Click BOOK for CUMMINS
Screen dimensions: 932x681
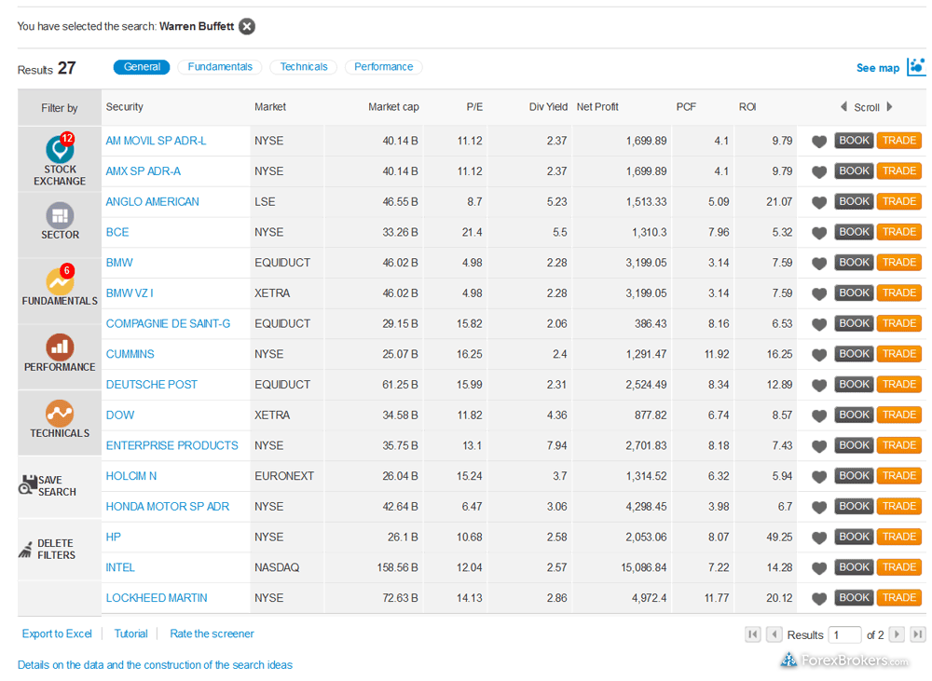854,354
